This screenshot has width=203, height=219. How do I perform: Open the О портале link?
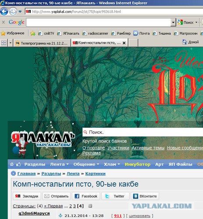click(93, 148)
